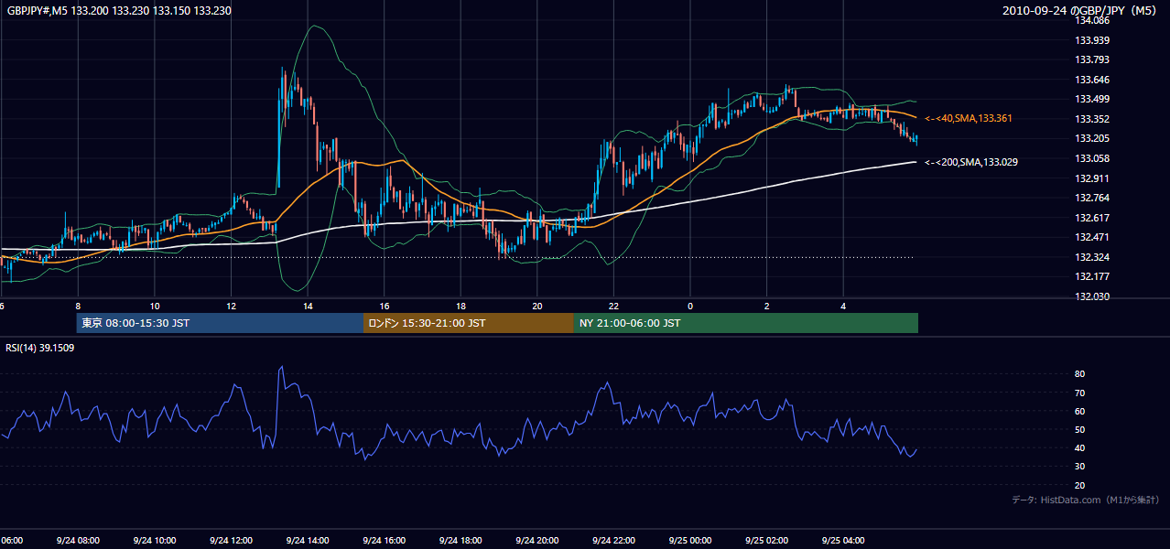Click the 9/24 08:00 bottom time label

click(77, 540)
